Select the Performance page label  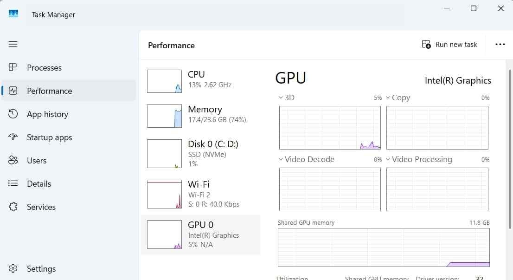coord(50,91)
